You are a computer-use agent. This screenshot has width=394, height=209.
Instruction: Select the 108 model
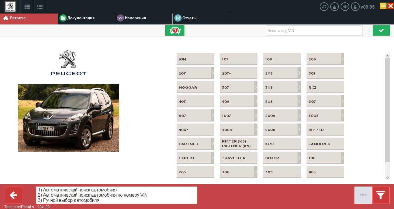pos(282,59)
